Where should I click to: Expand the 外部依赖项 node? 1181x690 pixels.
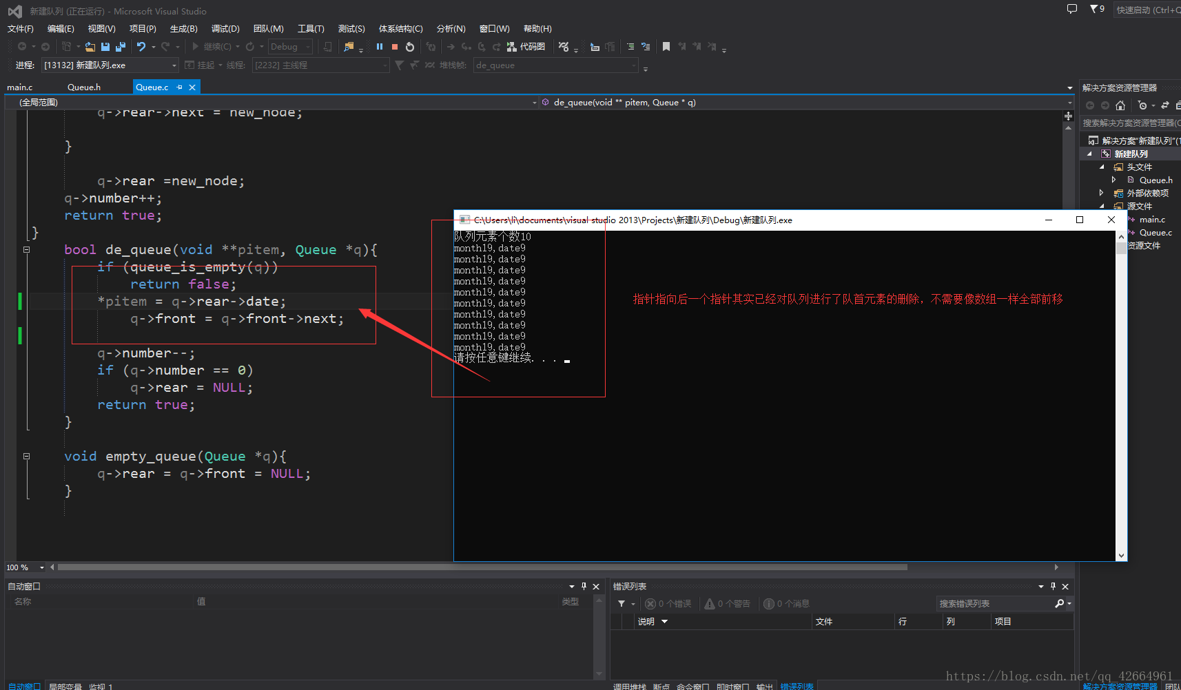[1101, 194]
